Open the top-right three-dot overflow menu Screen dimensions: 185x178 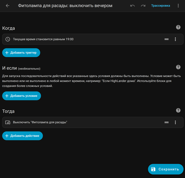pos(178,6)
